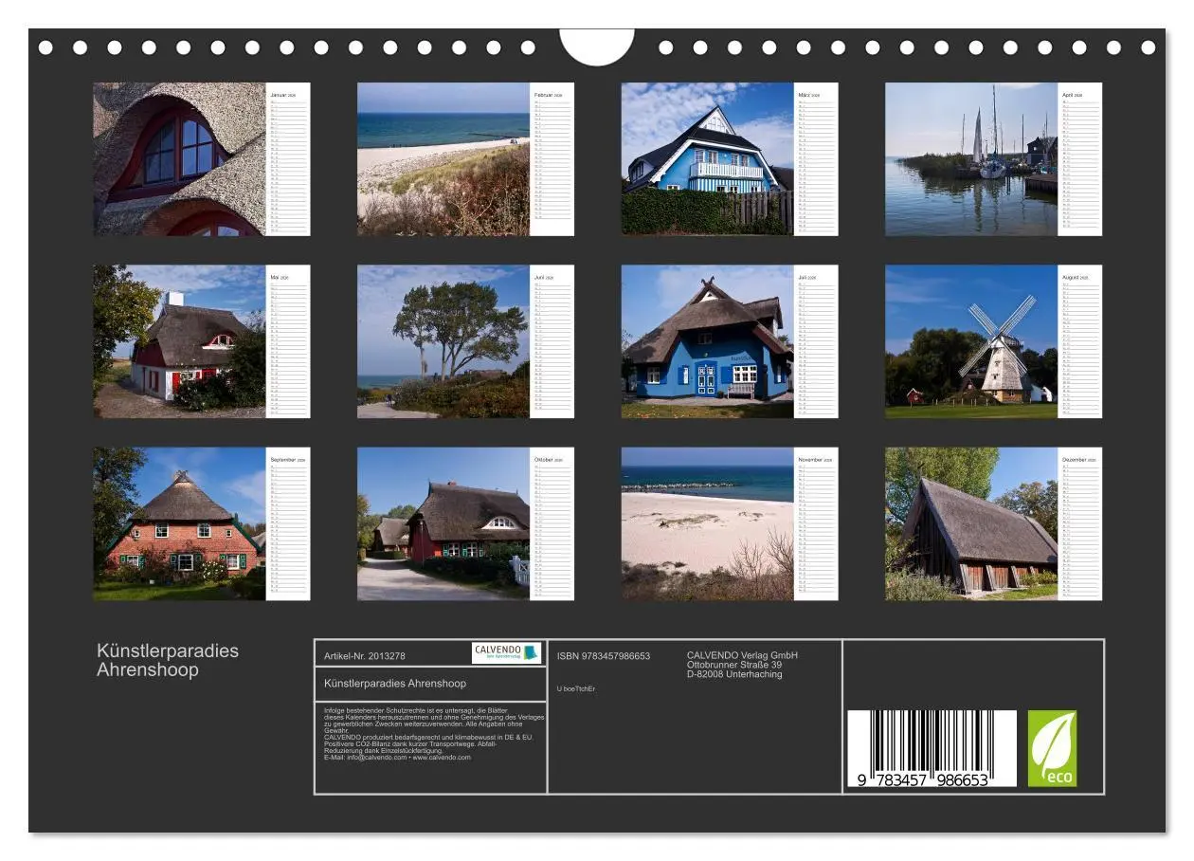
Task: Click the 'ISBN 9783457986653' text
Action: click(x=604, y=656)
